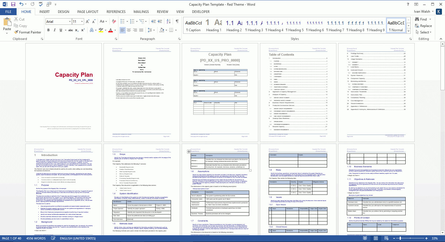Viewport: 445px width, 242px height.
Task: Switch to the PAGE LAYOUT tab
Action: tap(88, 12)
